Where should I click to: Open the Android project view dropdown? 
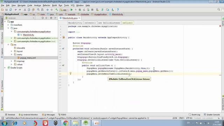[x=20, y=18]
